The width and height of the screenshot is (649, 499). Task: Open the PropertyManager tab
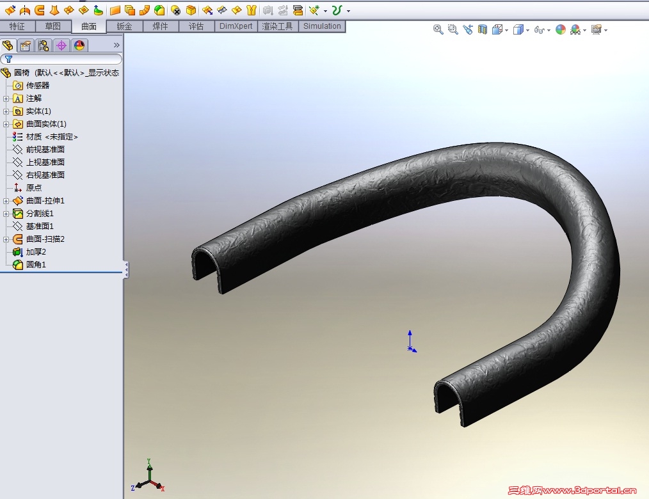coord(26,45)
